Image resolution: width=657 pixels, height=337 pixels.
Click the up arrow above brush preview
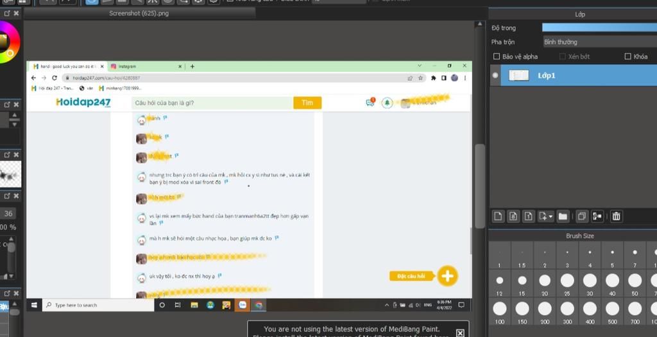(x=15, y=116)
